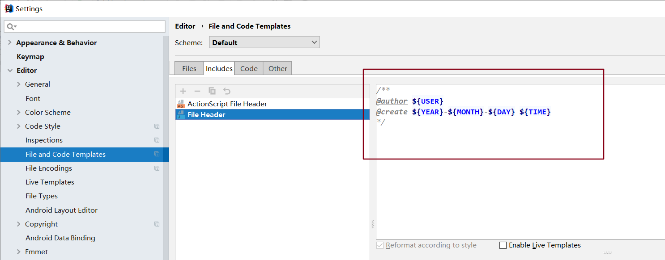Expand the Emmet node arrow

tap(18, 252)
